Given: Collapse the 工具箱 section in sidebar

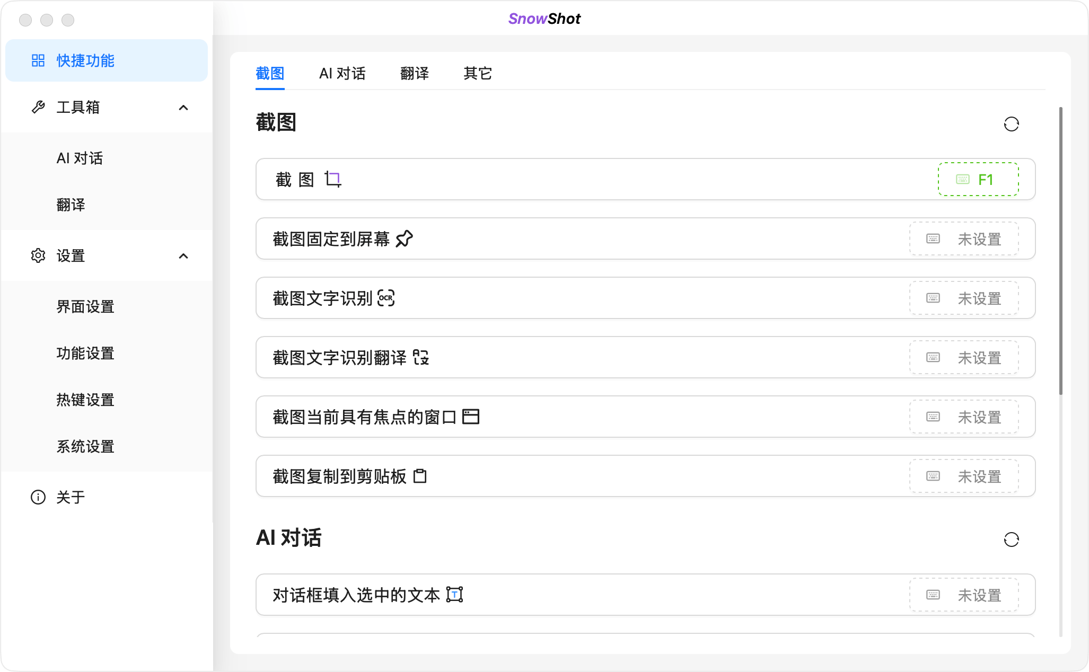Looking at the screenshot, I should coord(183,108).
